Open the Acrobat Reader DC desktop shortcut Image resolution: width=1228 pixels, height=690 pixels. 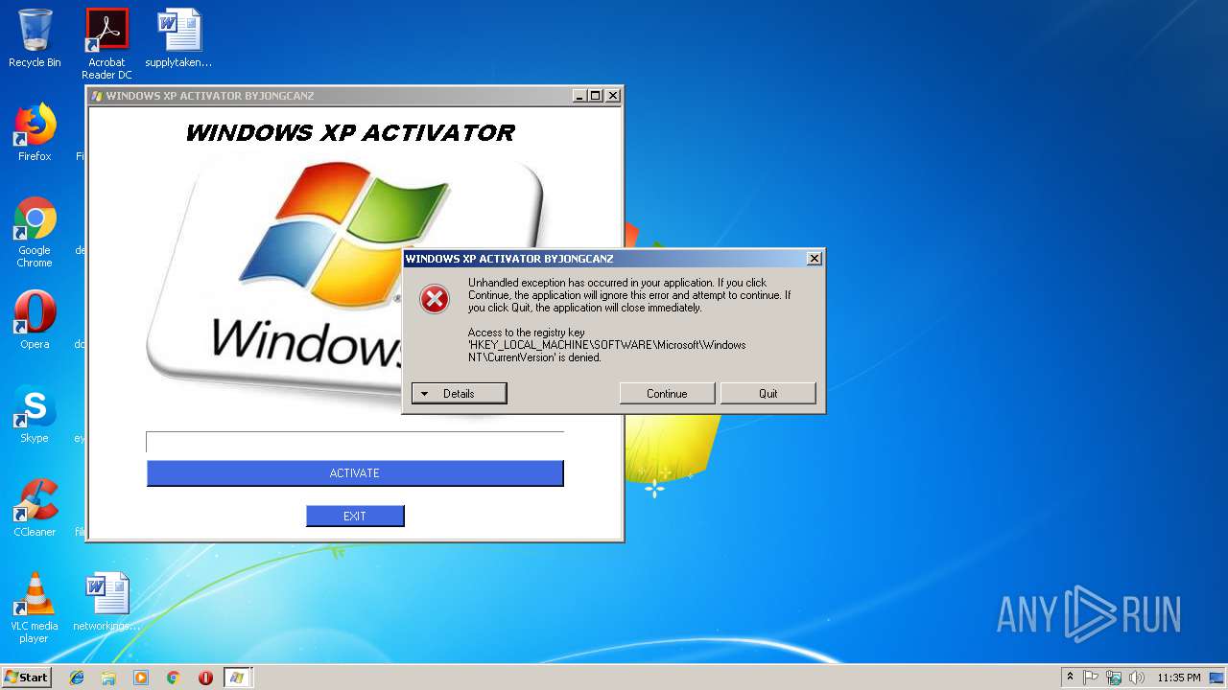point(106,43)
